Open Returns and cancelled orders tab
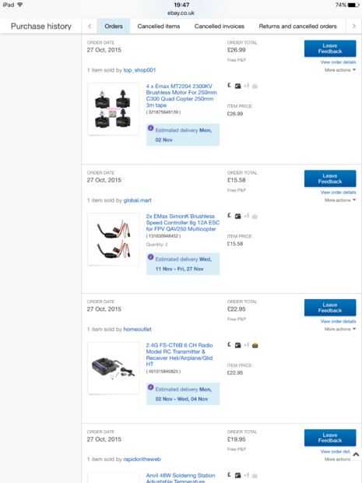The image size is (362, 483). point(297,26)
